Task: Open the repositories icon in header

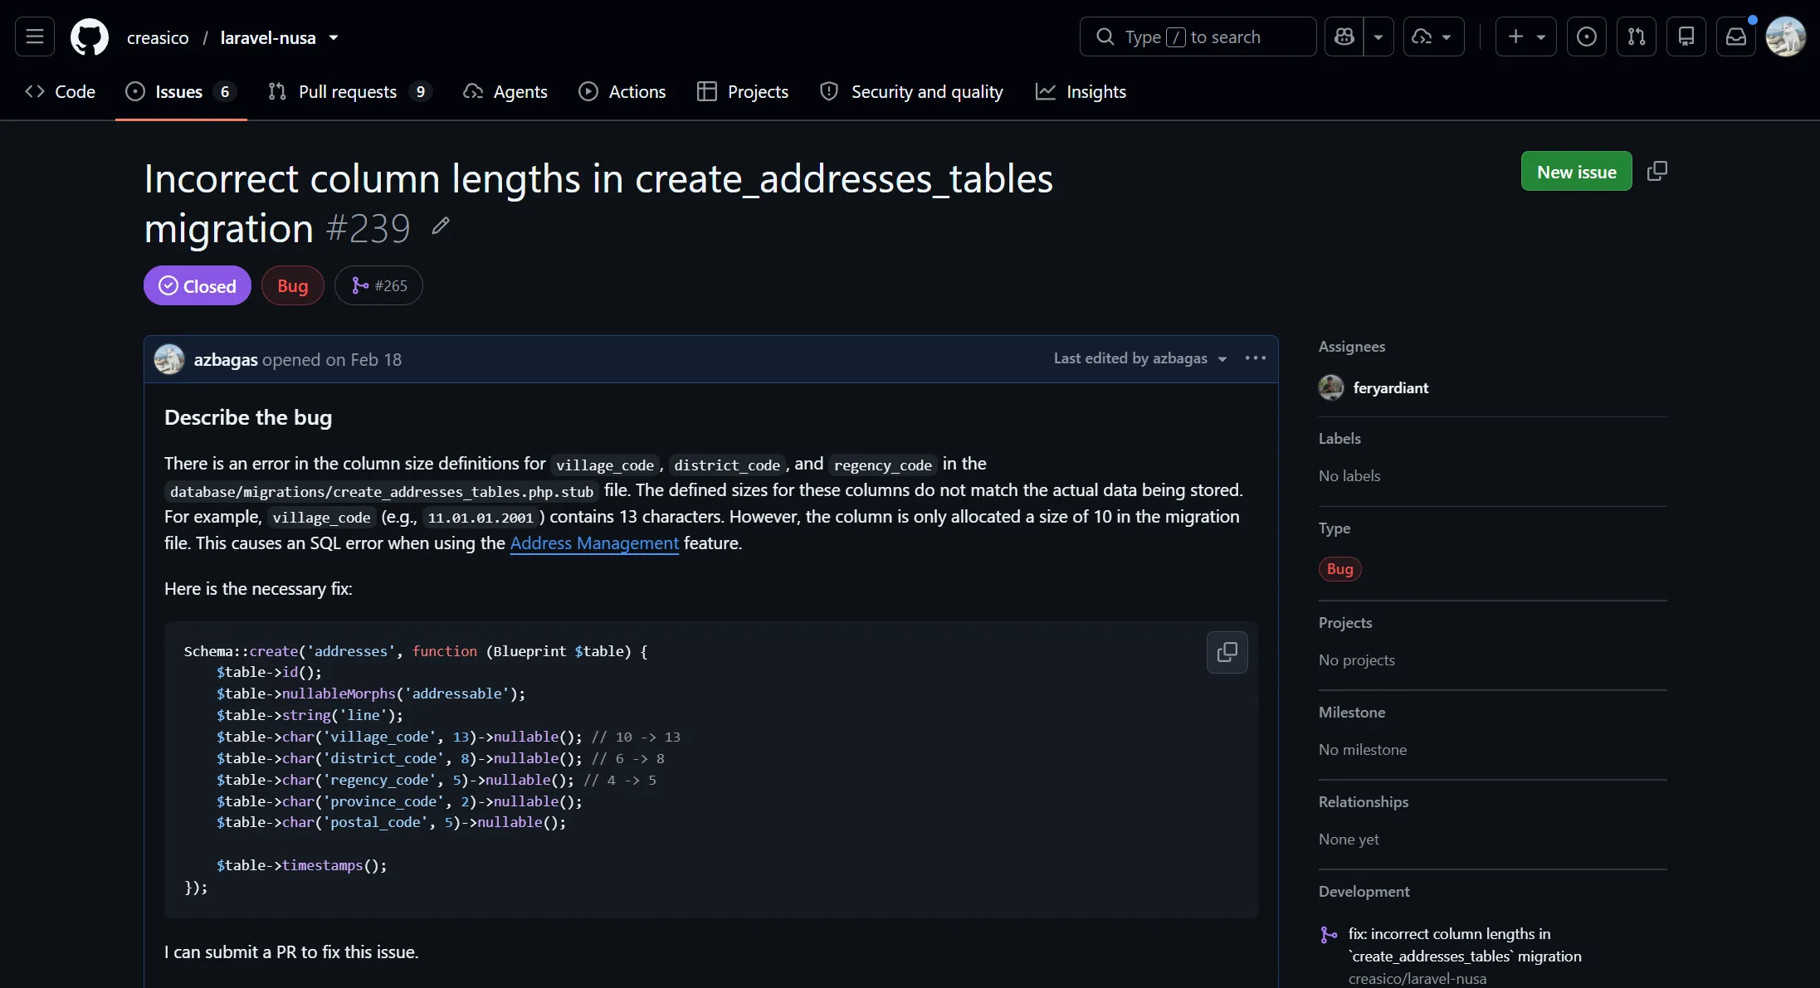Action: tap(1686, 37)
